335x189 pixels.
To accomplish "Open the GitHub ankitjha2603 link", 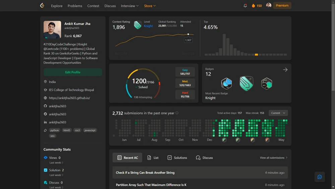I will 57,106.
